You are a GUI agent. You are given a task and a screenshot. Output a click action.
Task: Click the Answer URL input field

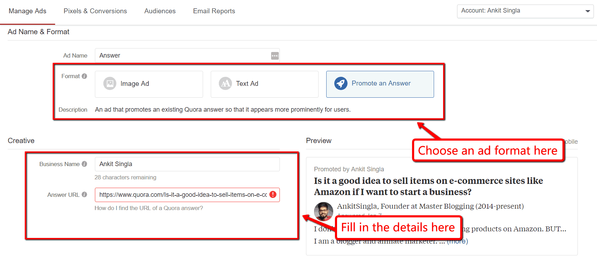pos(187,195)
